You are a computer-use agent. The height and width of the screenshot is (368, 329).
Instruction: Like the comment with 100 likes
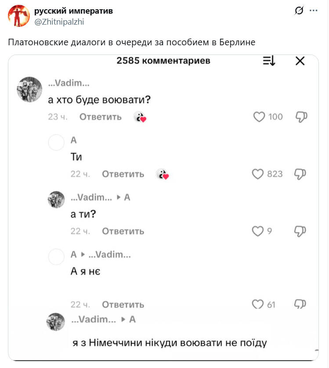[259, 117]
